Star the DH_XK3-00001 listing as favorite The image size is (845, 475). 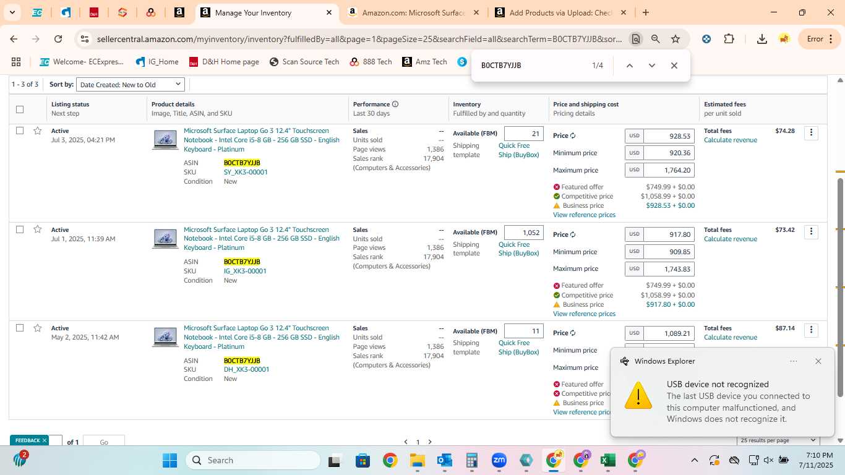tap(38, 328)
